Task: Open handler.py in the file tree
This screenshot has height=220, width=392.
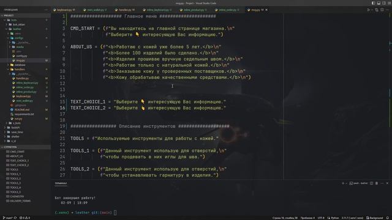Action: [x=25, y=78]
